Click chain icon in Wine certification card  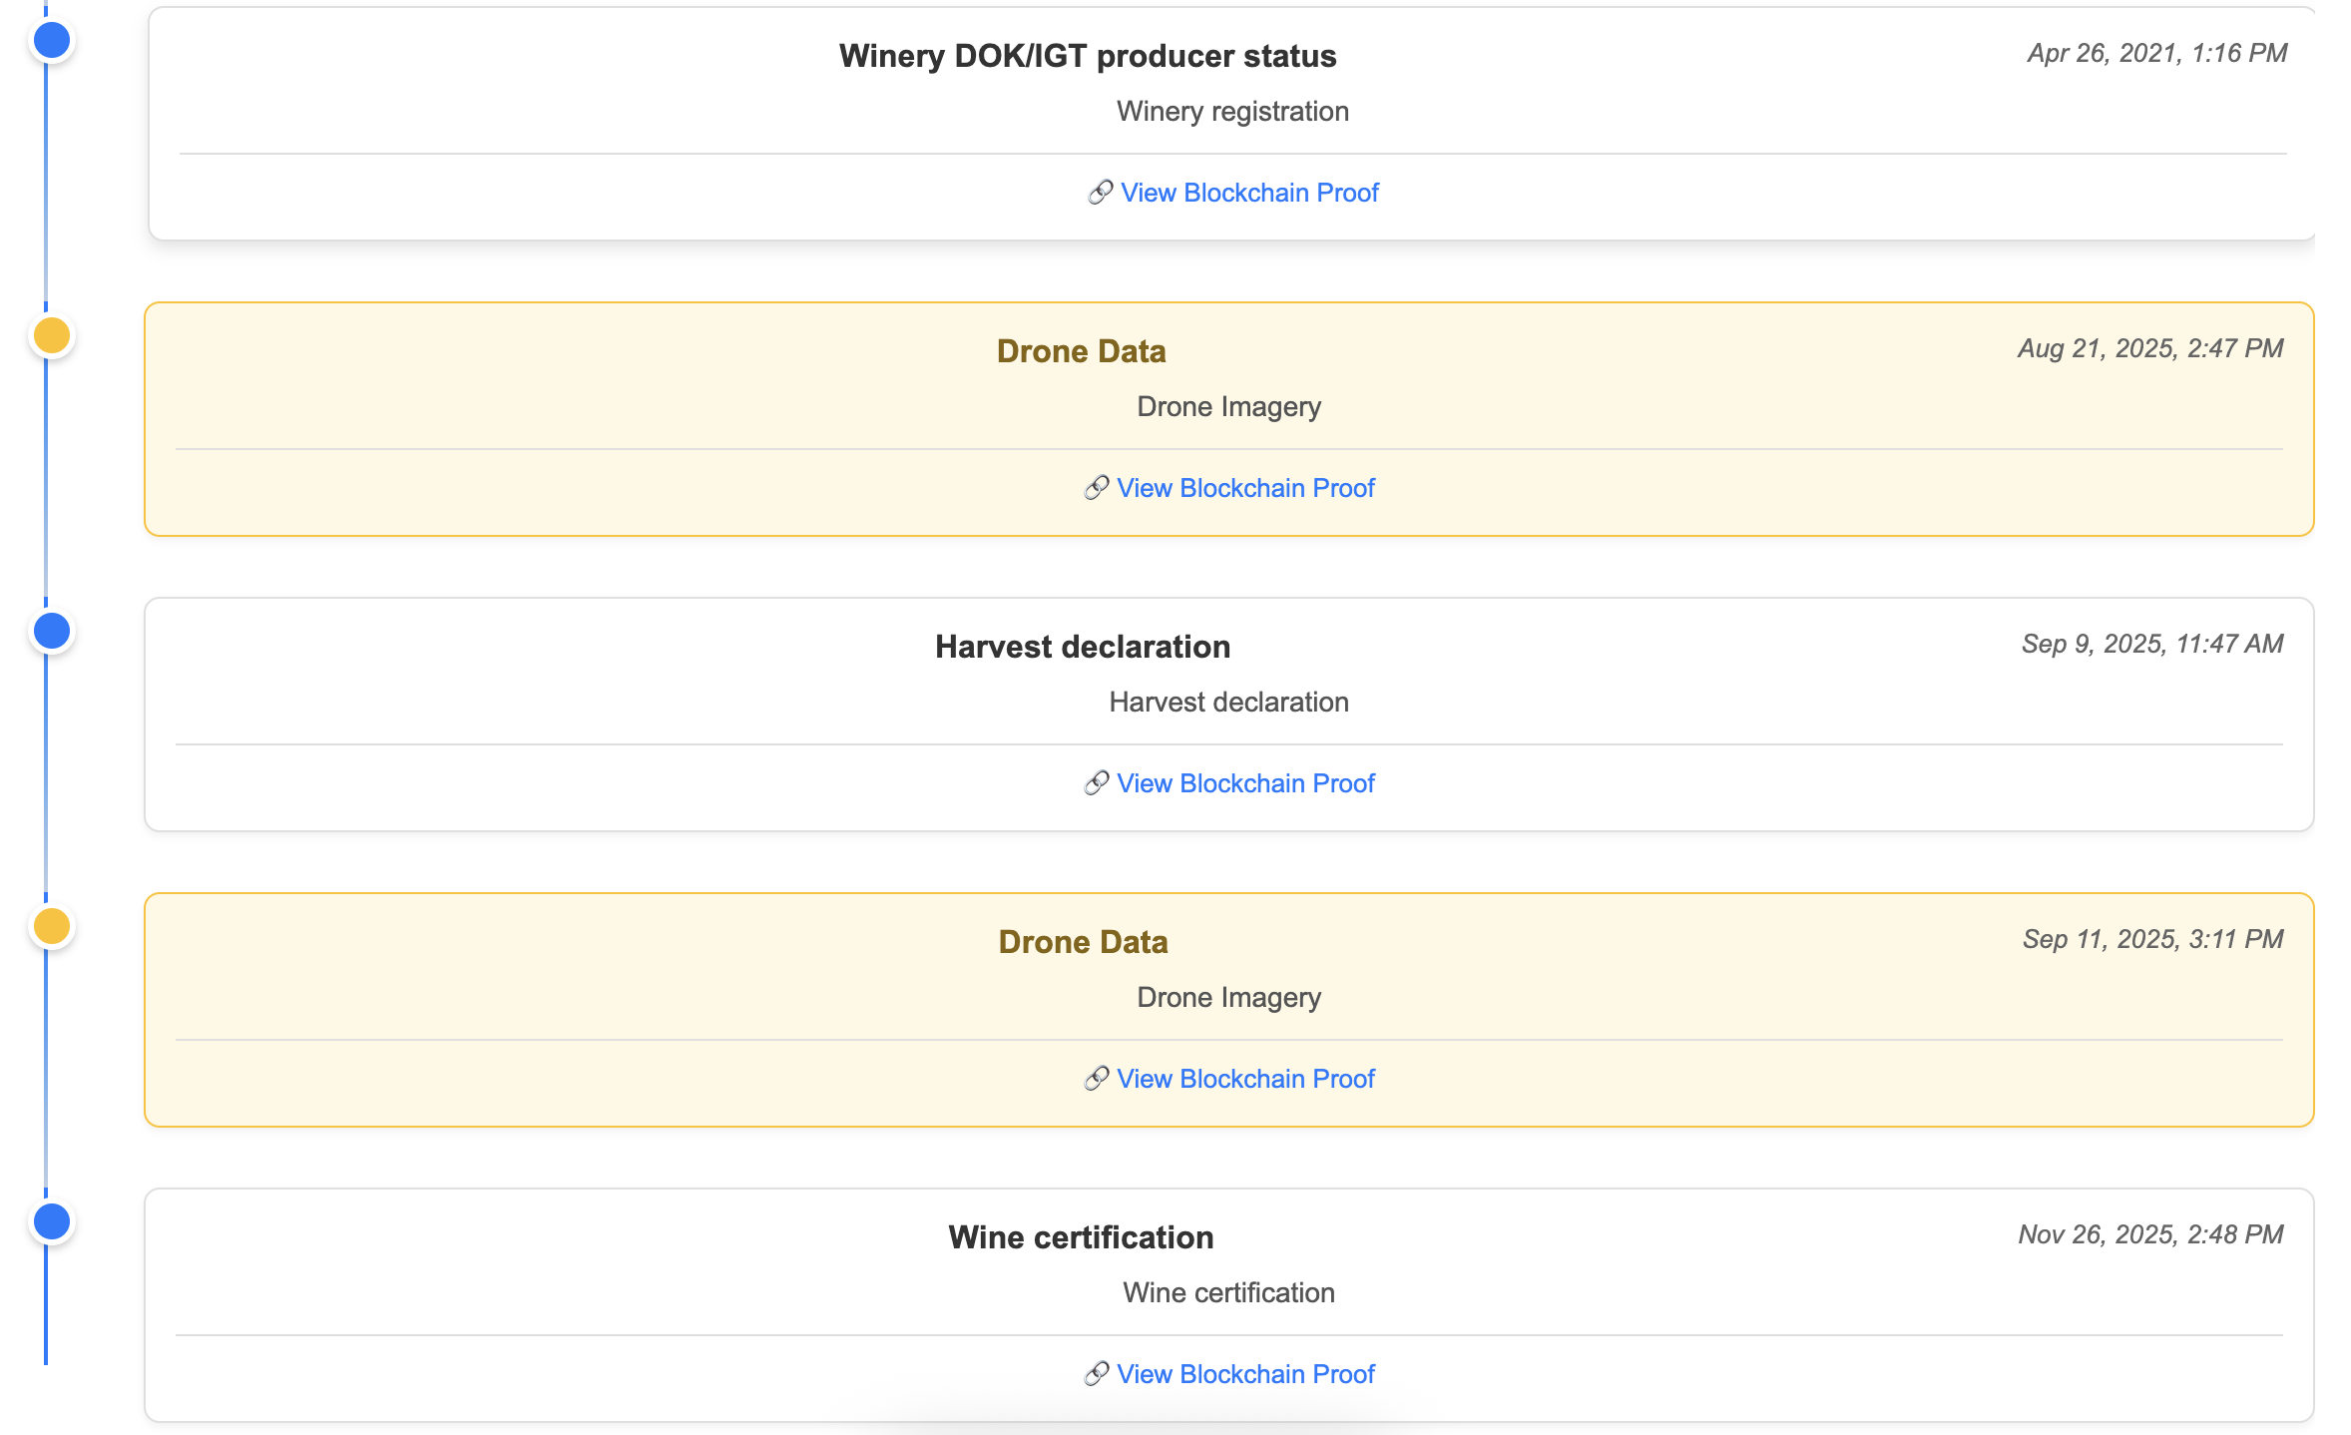pos(1096,1374)
